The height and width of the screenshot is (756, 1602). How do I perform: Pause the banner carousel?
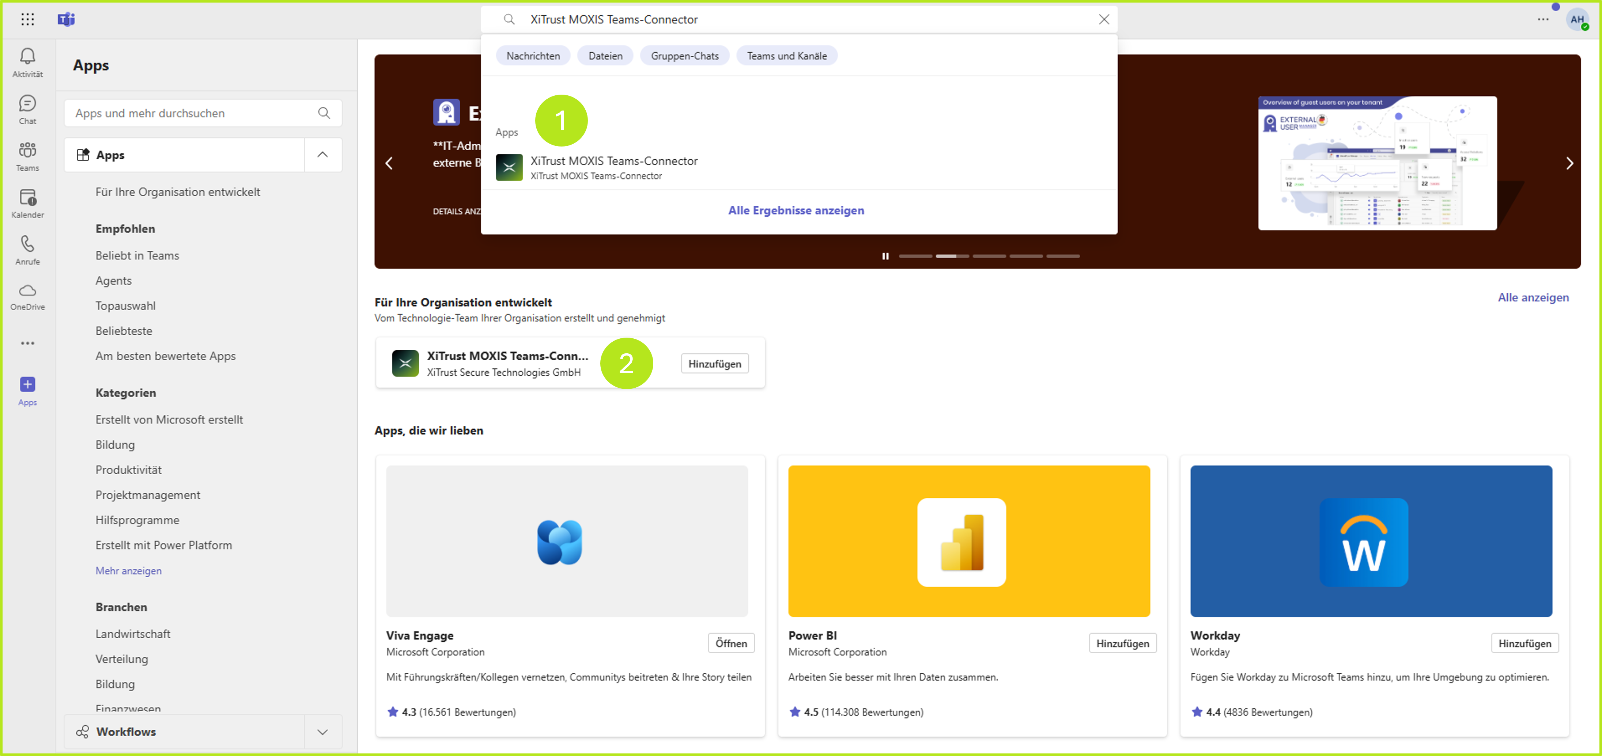pyautogui.click(x=885, y=255)
